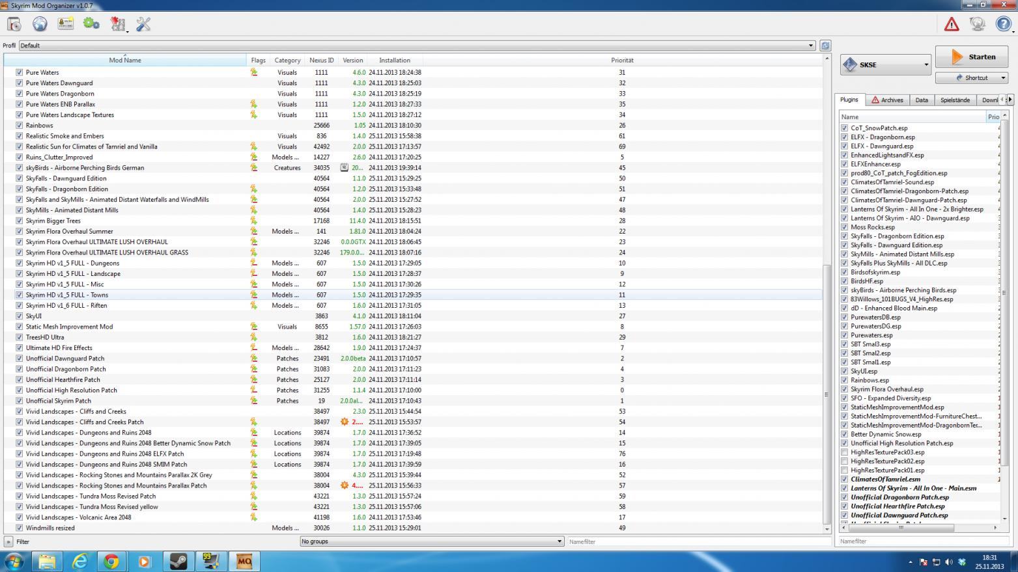1018x572 pixels.
Task: Open Nexus website globe icon
Action: (x=40, y=24)
